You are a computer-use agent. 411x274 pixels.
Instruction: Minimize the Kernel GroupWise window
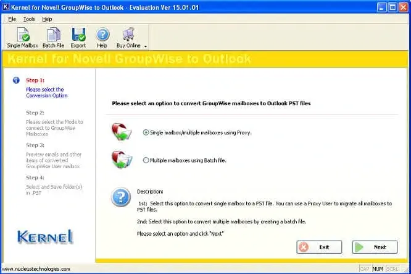point(381,7)
